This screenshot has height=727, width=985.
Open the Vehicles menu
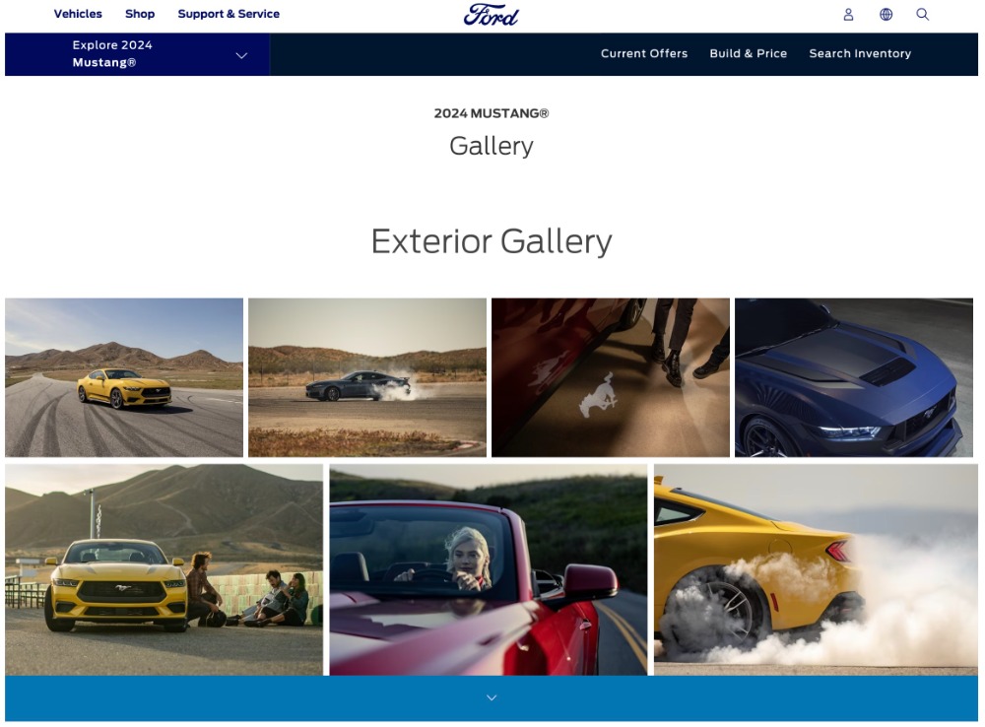point(78,14)
